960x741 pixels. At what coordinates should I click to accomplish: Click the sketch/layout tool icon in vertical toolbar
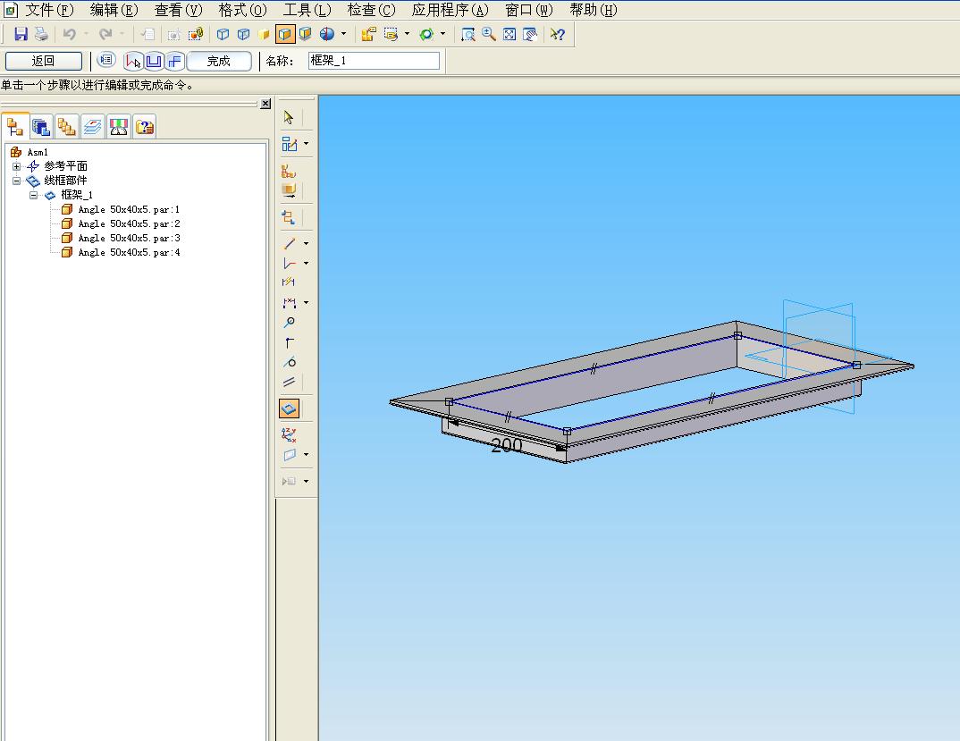click(289, 144)
